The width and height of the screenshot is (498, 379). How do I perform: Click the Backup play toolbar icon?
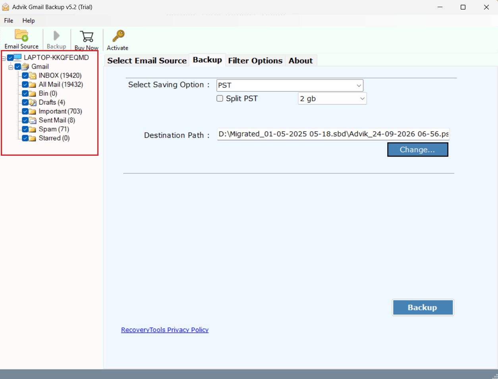coord(56,36)
